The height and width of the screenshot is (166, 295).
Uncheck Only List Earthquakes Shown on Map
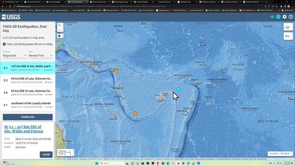[x=4, y=44]
